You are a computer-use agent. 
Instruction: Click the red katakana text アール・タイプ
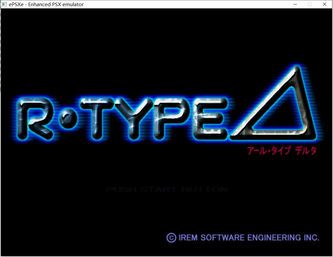268,151
